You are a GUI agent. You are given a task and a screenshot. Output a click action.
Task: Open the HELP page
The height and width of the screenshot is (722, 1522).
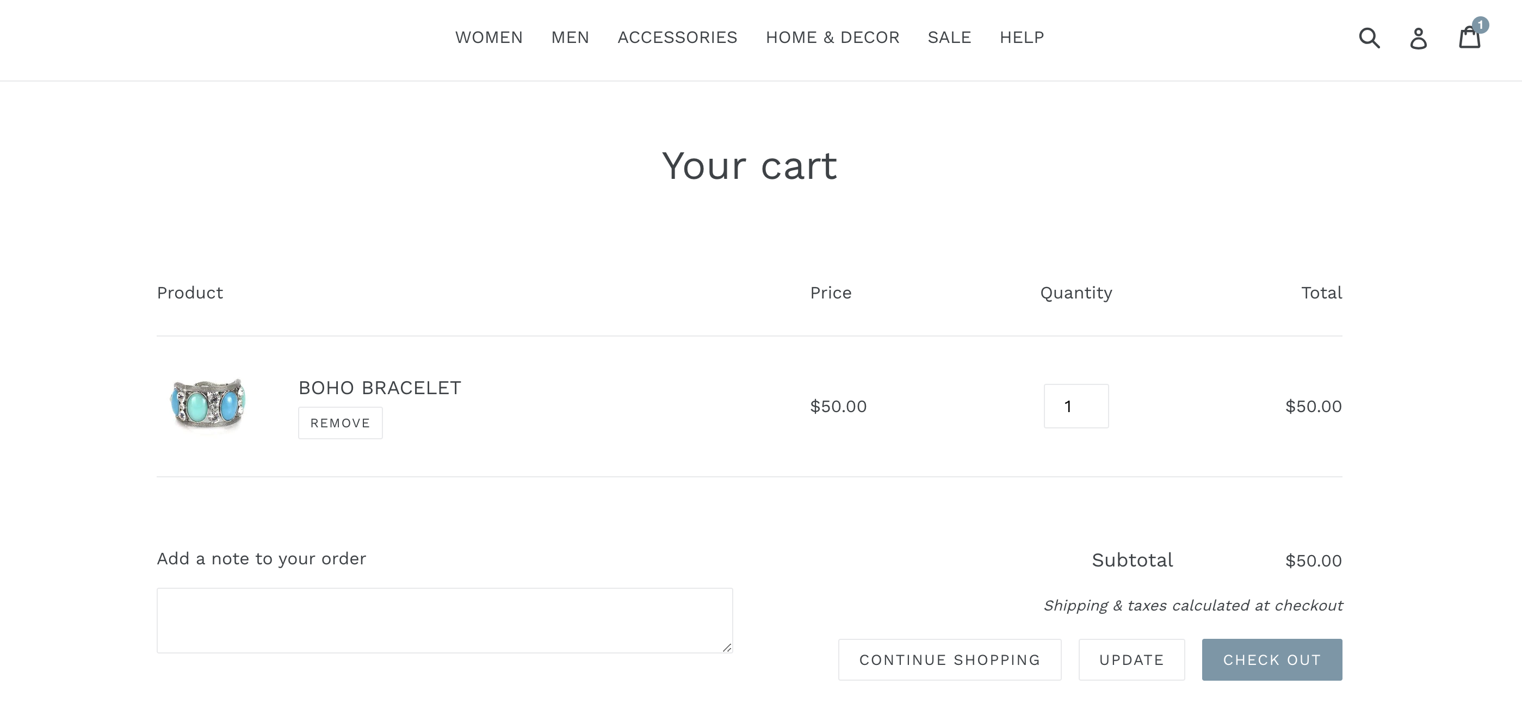point(1022,37)
